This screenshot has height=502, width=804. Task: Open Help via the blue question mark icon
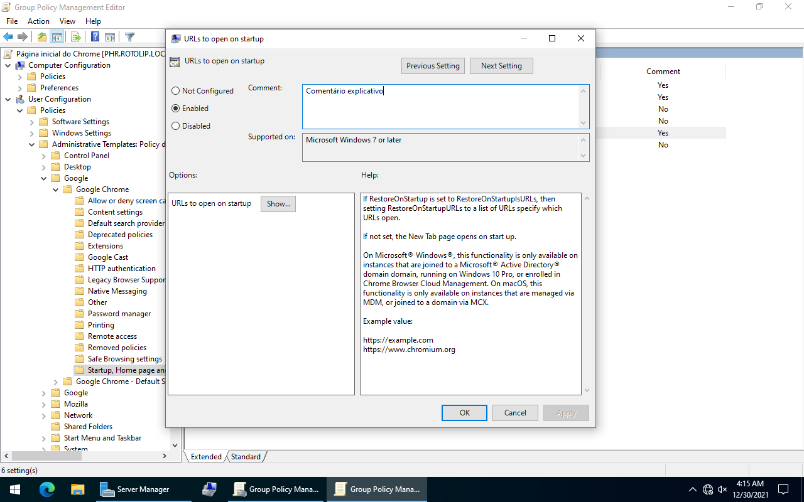click(95, 37)
